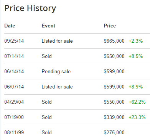Click the 08/11/99 date entry

pos(14,132)
